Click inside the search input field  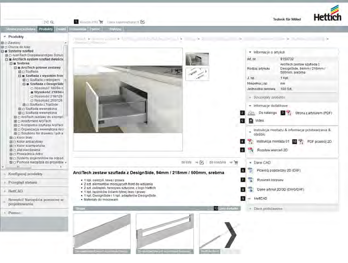click(23, 22)
